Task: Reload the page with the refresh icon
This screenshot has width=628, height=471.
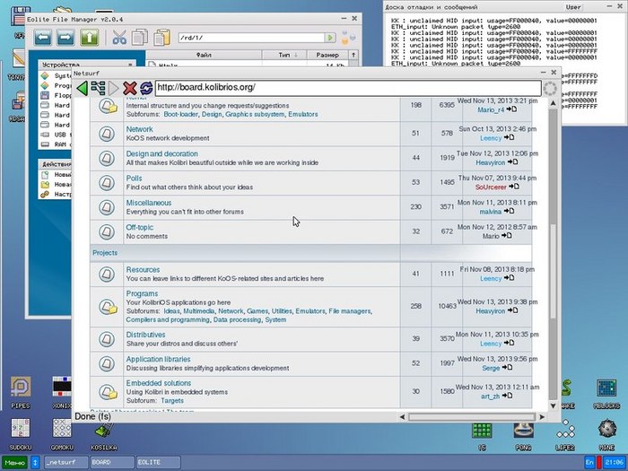Action: coord(145,88)
